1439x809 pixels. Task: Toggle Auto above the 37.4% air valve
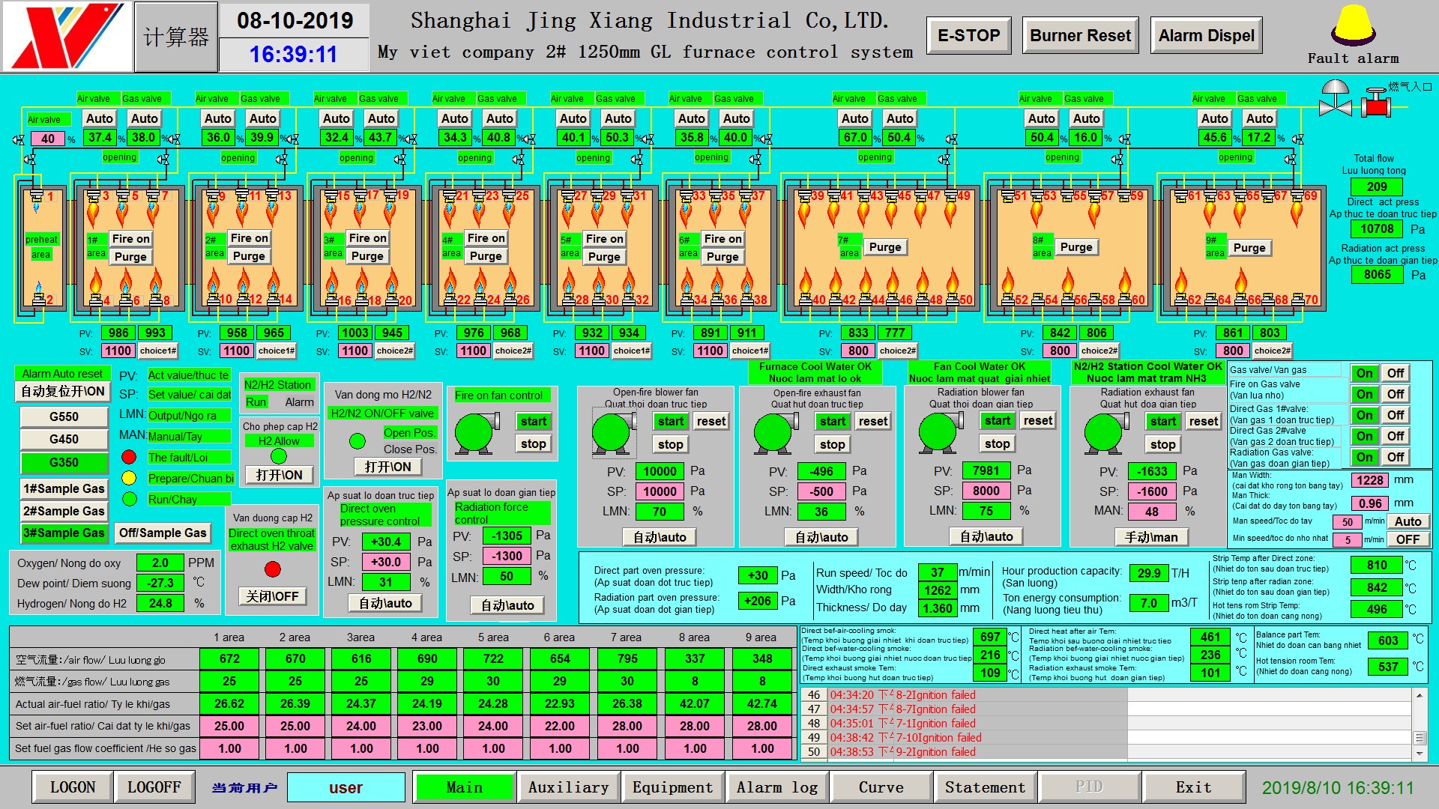[99, 118]
